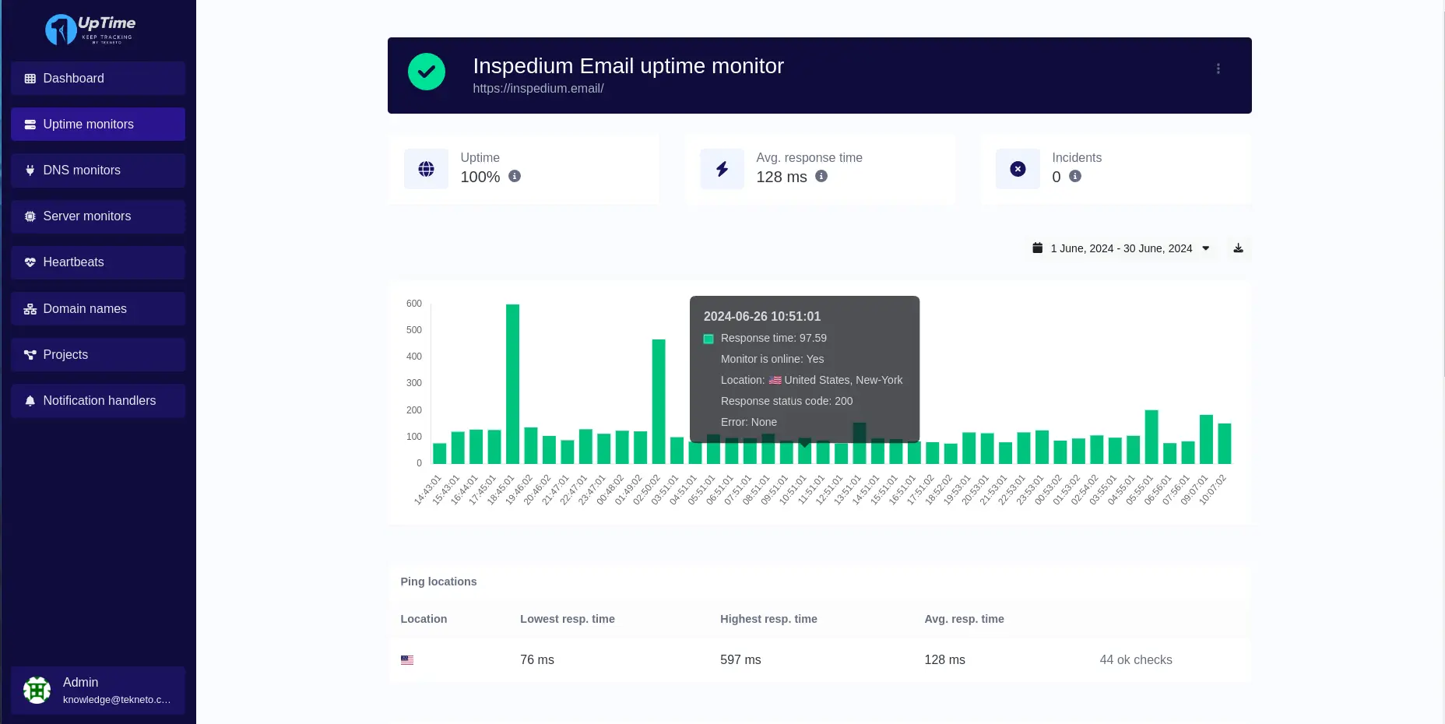Open the date range dropdown
Viewport: 1445px width, 724px height.
pos(1205,248)
